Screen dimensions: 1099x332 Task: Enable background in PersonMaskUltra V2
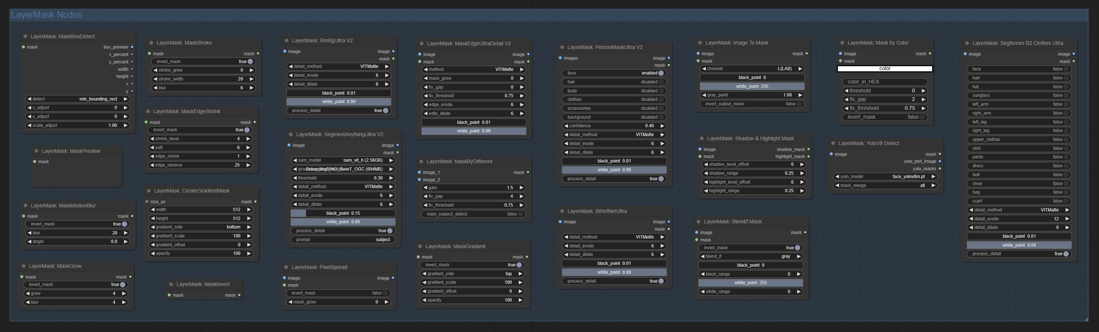[614, 117]
